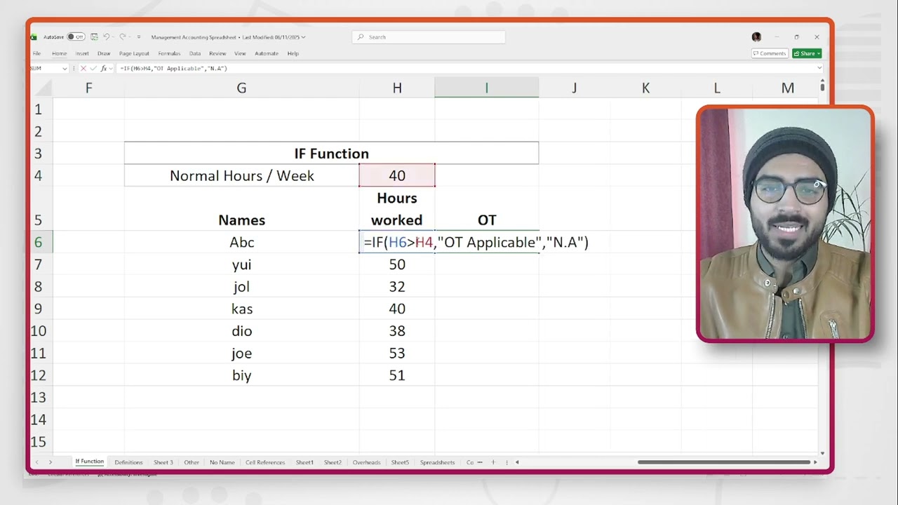
Task: Open the Name Box dropdown arrow
Action: click(x=65, y=69)
